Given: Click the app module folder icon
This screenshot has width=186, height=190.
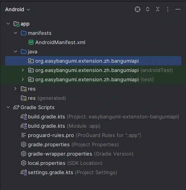Looking at the screenshot, I should [x=16, y=24].
